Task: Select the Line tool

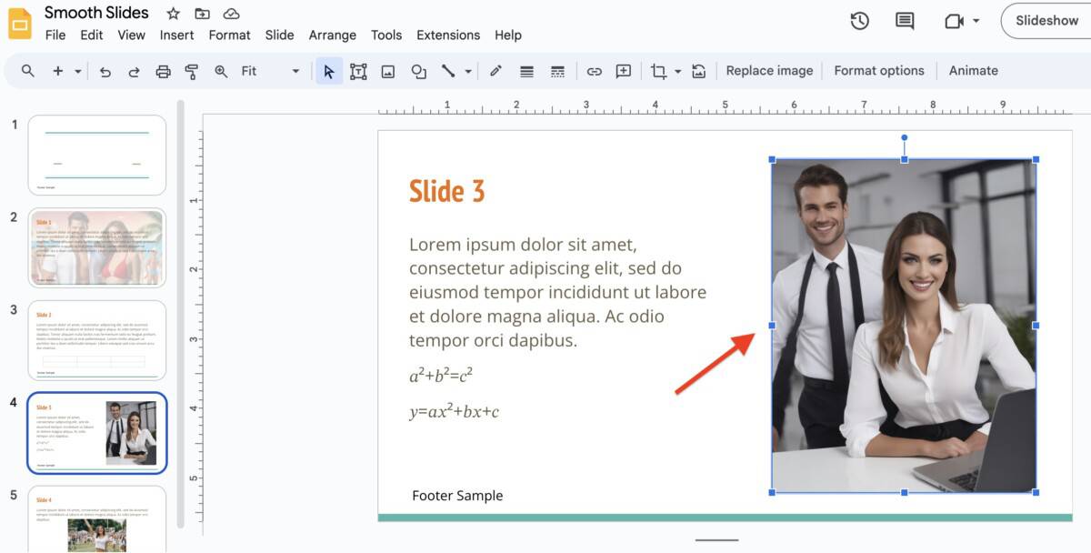Action: point(449,70)
